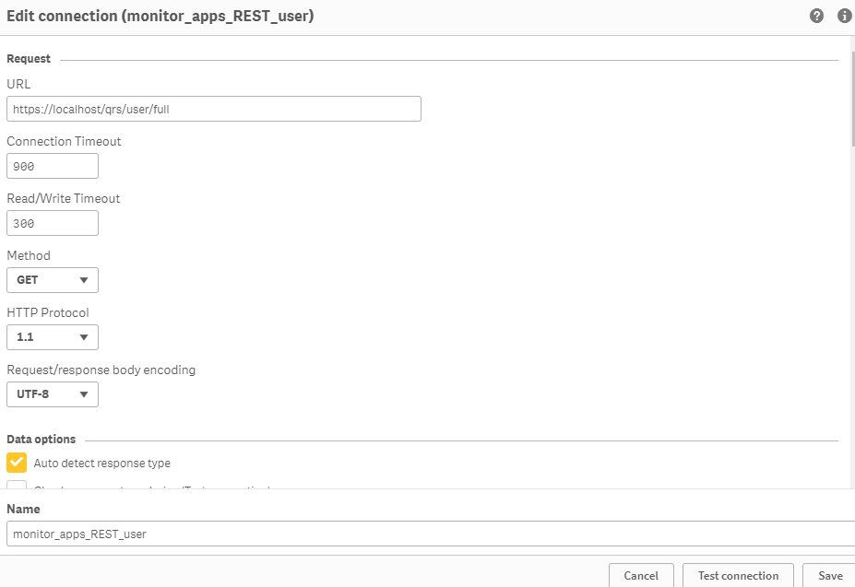Viewport: 855px width, 587px height.
Task: Toggle Auto detect response type checkbox
Action: [17, 463]
